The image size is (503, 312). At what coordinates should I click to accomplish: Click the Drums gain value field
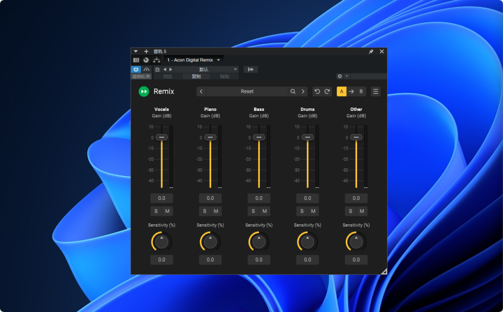(307, 198)
